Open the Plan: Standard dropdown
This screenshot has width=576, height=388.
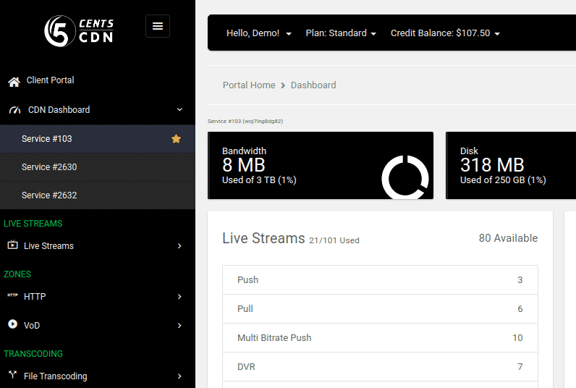[341, 33]
